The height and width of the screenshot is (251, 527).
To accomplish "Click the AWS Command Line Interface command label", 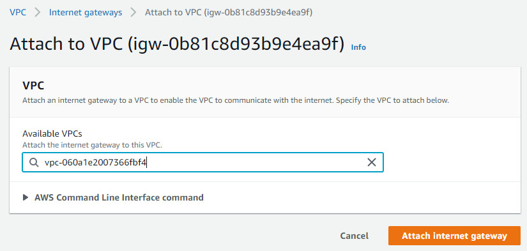I will tap(119, 197).
